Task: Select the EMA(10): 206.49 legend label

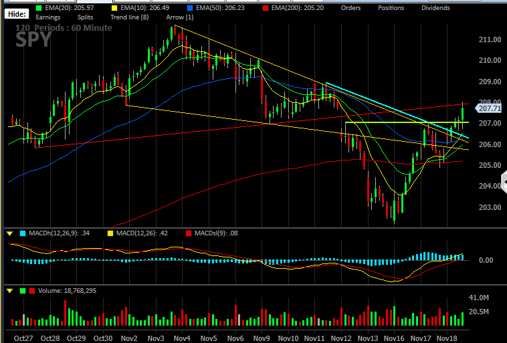Action: tap(145, 8)
